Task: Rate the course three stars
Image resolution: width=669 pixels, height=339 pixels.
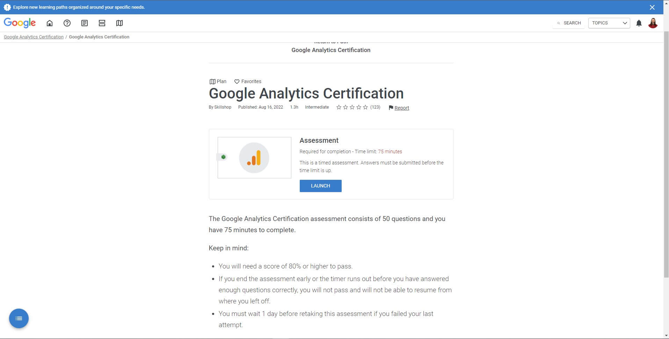Action: pos(352,107)
